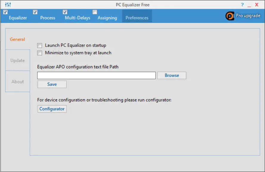The image size is (265, 172).
Task: Open the Process tab
Action: click(x=48, y=18)
